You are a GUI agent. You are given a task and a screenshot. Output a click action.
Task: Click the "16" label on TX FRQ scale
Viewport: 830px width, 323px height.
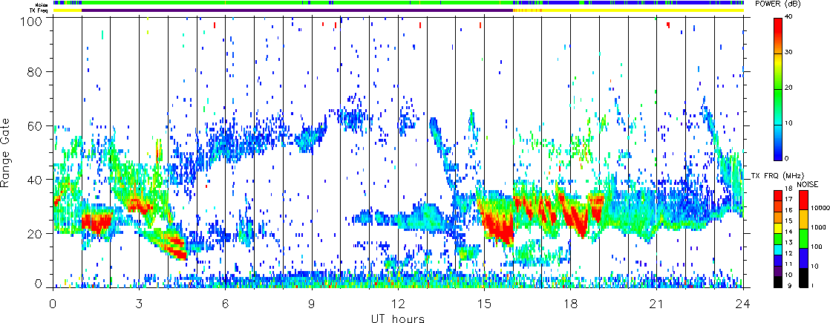(x=788, y=210)
